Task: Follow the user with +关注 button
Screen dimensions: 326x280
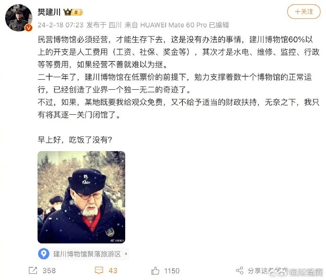Action: (x=304, y=12)
